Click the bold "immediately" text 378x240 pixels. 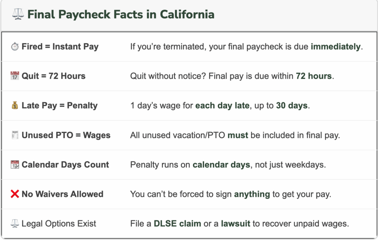tap(336, 47)
